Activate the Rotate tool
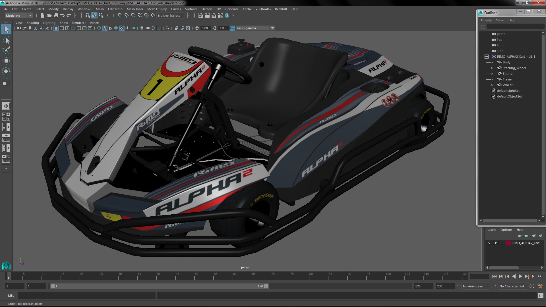The height and width of the screenshot is (307, 546). click(6, 71)
